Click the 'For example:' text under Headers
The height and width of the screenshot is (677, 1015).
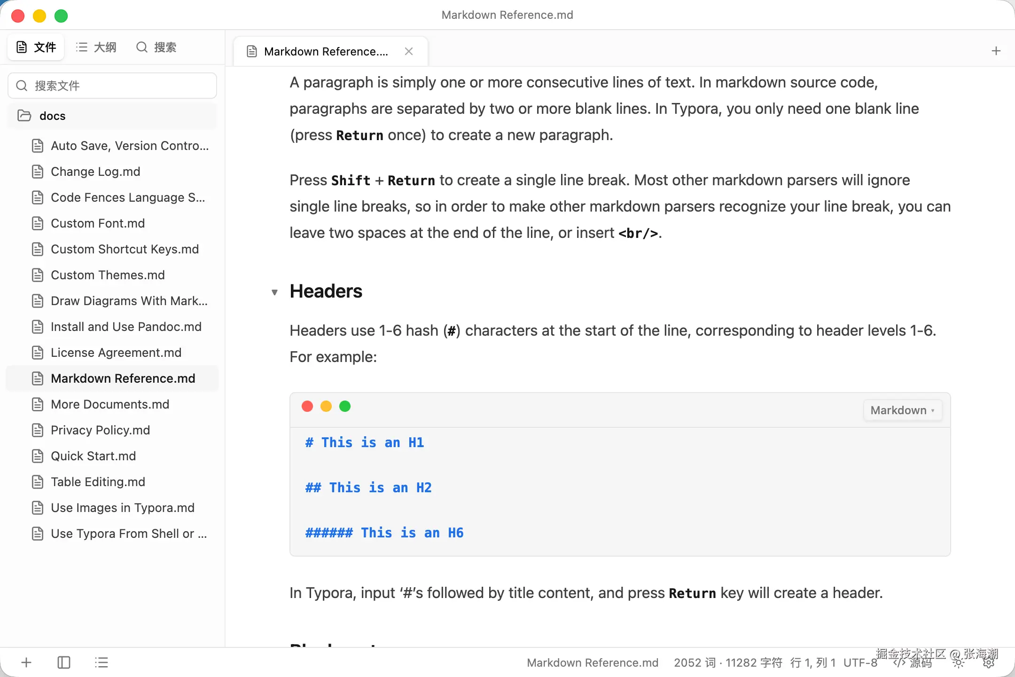click(x=333, y=357)
